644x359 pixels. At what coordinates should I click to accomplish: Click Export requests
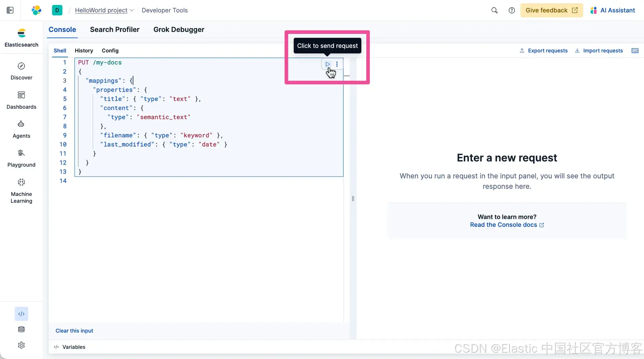pos(544,51)
